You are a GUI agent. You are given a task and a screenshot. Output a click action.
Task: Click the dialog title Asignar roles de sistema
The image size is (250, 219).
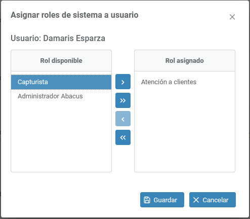74,15
